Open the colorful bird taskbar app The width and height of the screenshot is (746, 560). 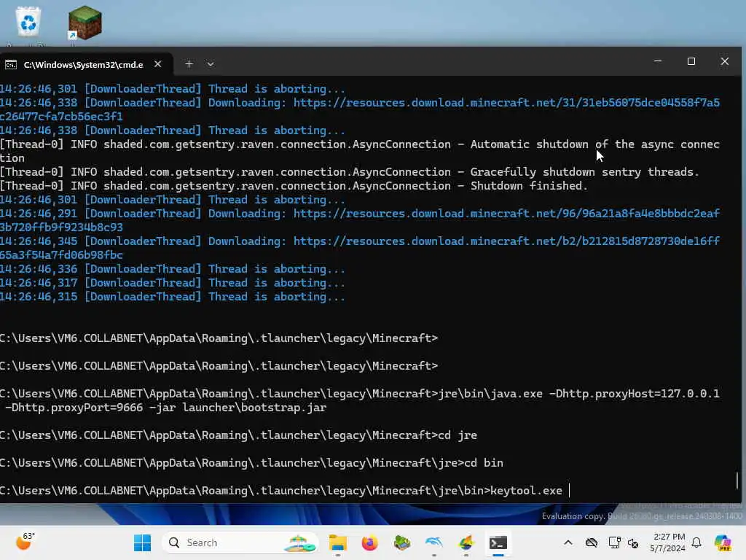tap(466, 542)
